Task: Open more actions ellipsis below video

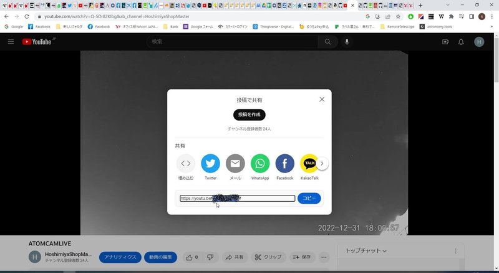Action: click(324, 257)
